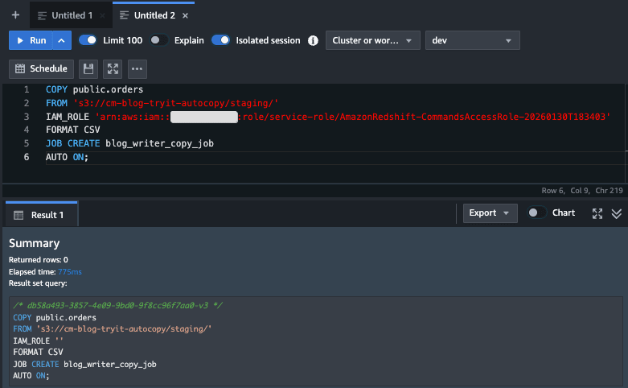
Task: Select the Untitled 2 tab
Action: coord(154,15)
